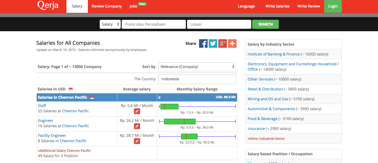Screen dimensions: 378x163
Task: Click Salary based Position / Occupation heading
Action: [280, 154]
